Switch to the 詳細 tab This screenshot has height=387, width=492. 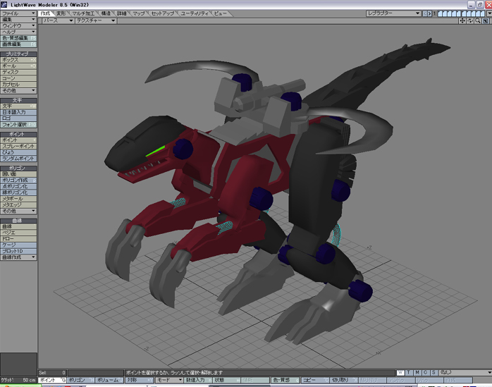pos(121,13)
